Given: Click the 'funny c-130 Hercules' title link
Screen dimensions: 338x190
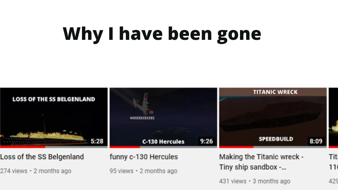Looking at the screenshot, I should pos(144,157).
